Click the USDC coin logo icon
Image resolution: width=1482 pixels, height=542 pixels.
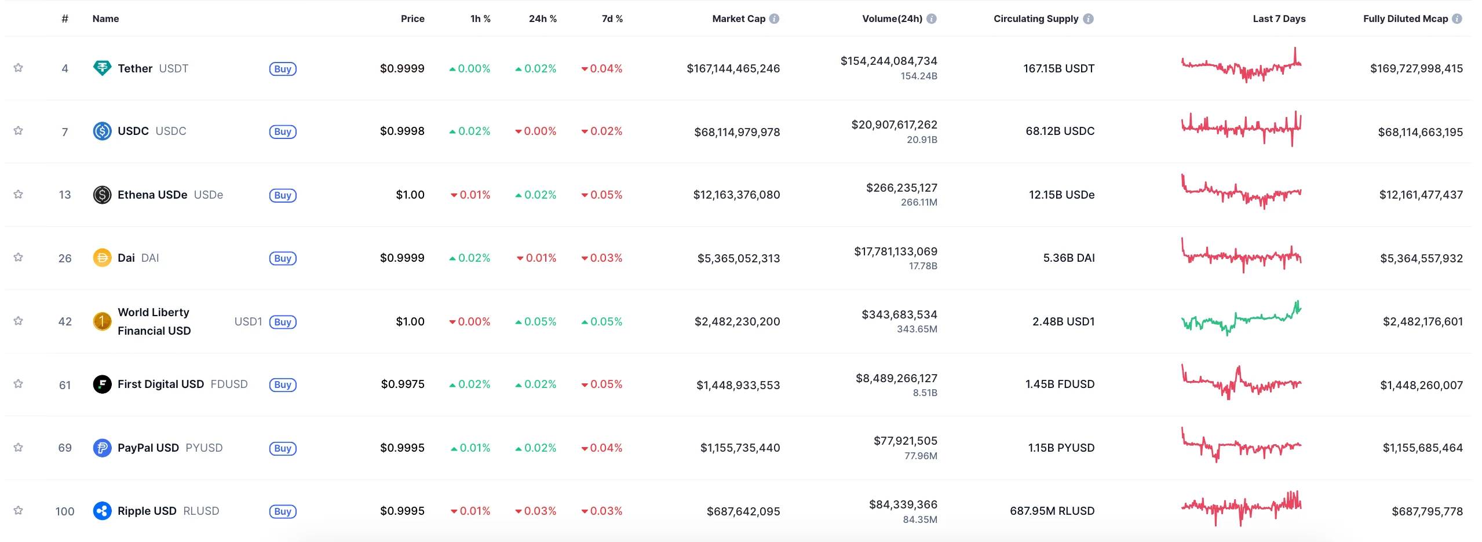pos(102,131)
